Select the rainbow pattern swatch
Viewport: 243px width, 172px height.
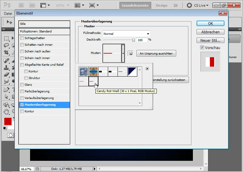click(x=93, y=71)
